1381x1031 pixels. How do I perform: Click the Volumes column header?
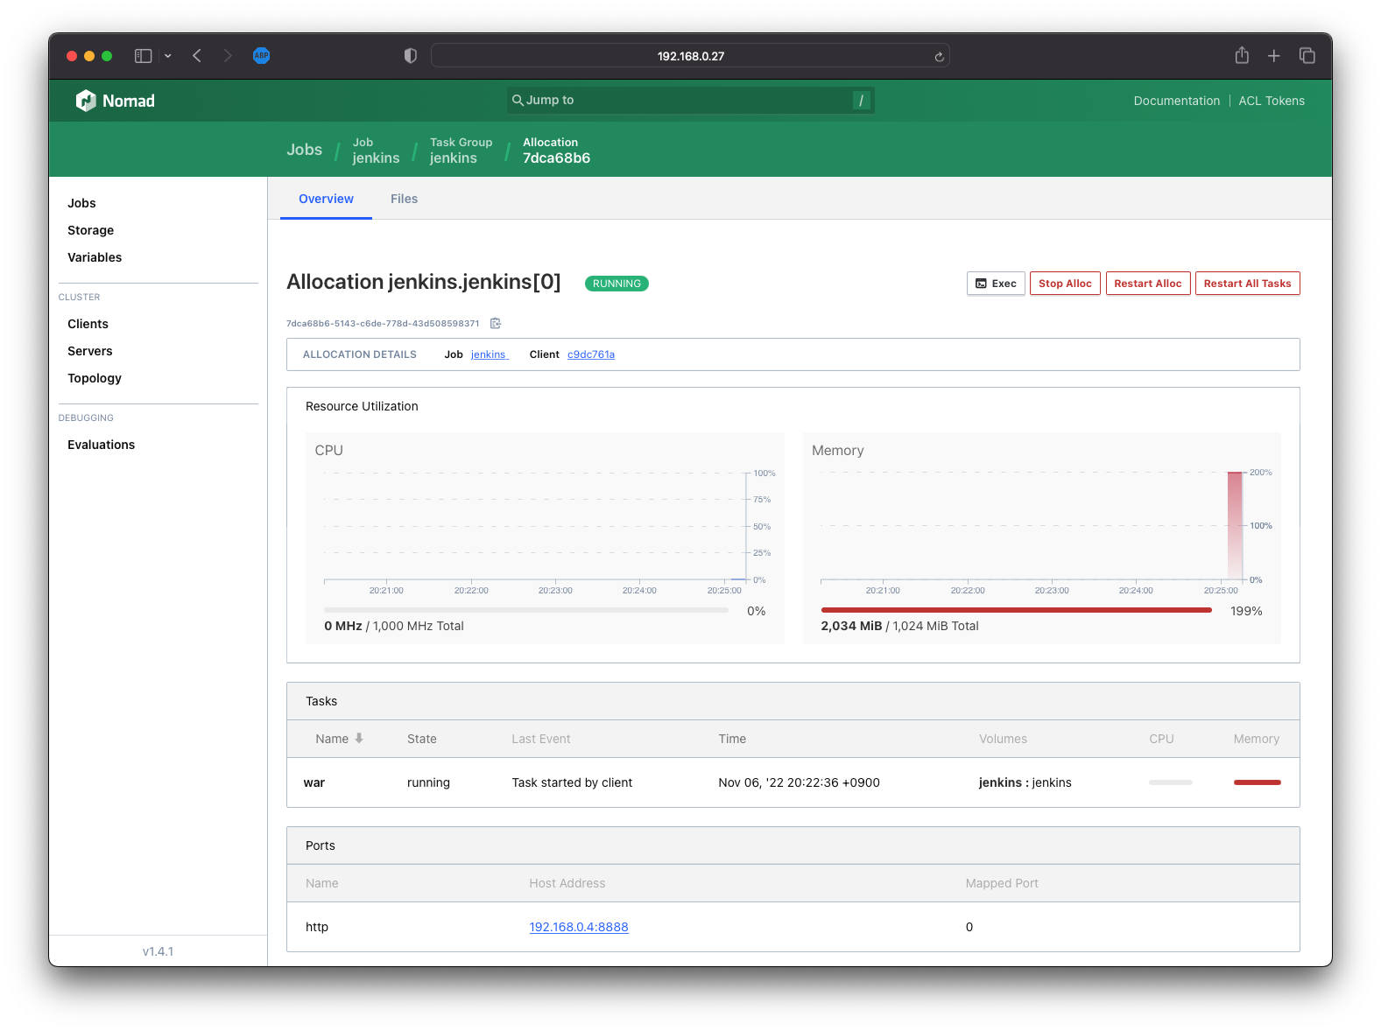pos(1003,739)
